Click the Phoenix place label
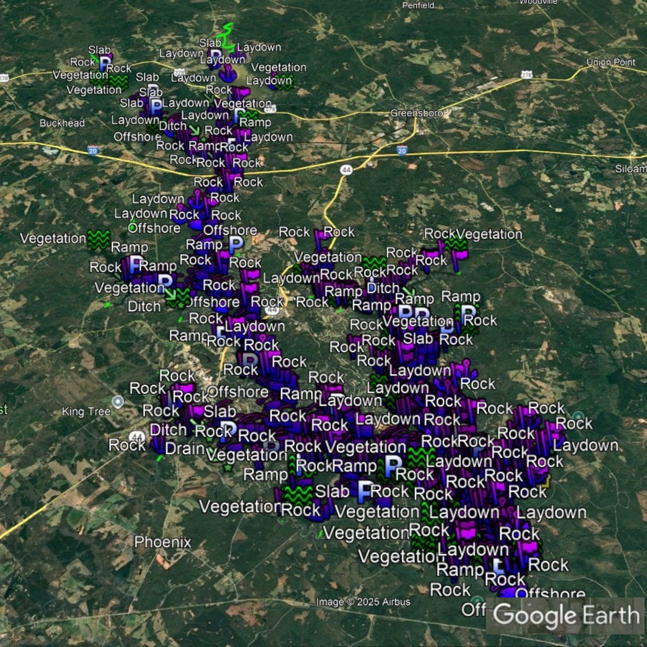The width and height of the screenshot is (647, 647). pyautogui.click(x=163, y=542)
